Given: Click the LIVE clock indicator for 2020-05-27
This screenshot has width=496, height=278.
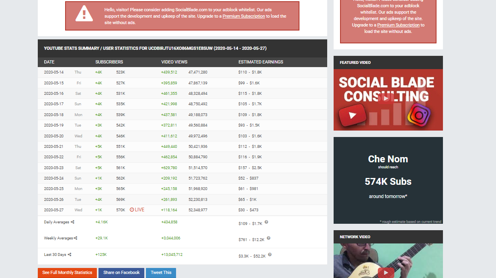Looking at the screenshot, I should 137,210.
